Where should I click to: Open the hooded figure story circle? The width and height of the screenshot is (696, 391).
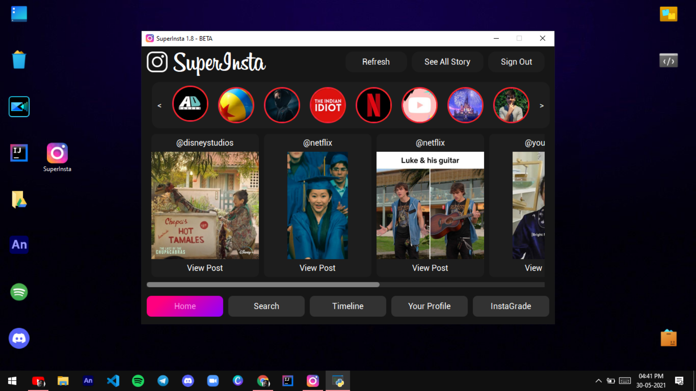point(282,105)
